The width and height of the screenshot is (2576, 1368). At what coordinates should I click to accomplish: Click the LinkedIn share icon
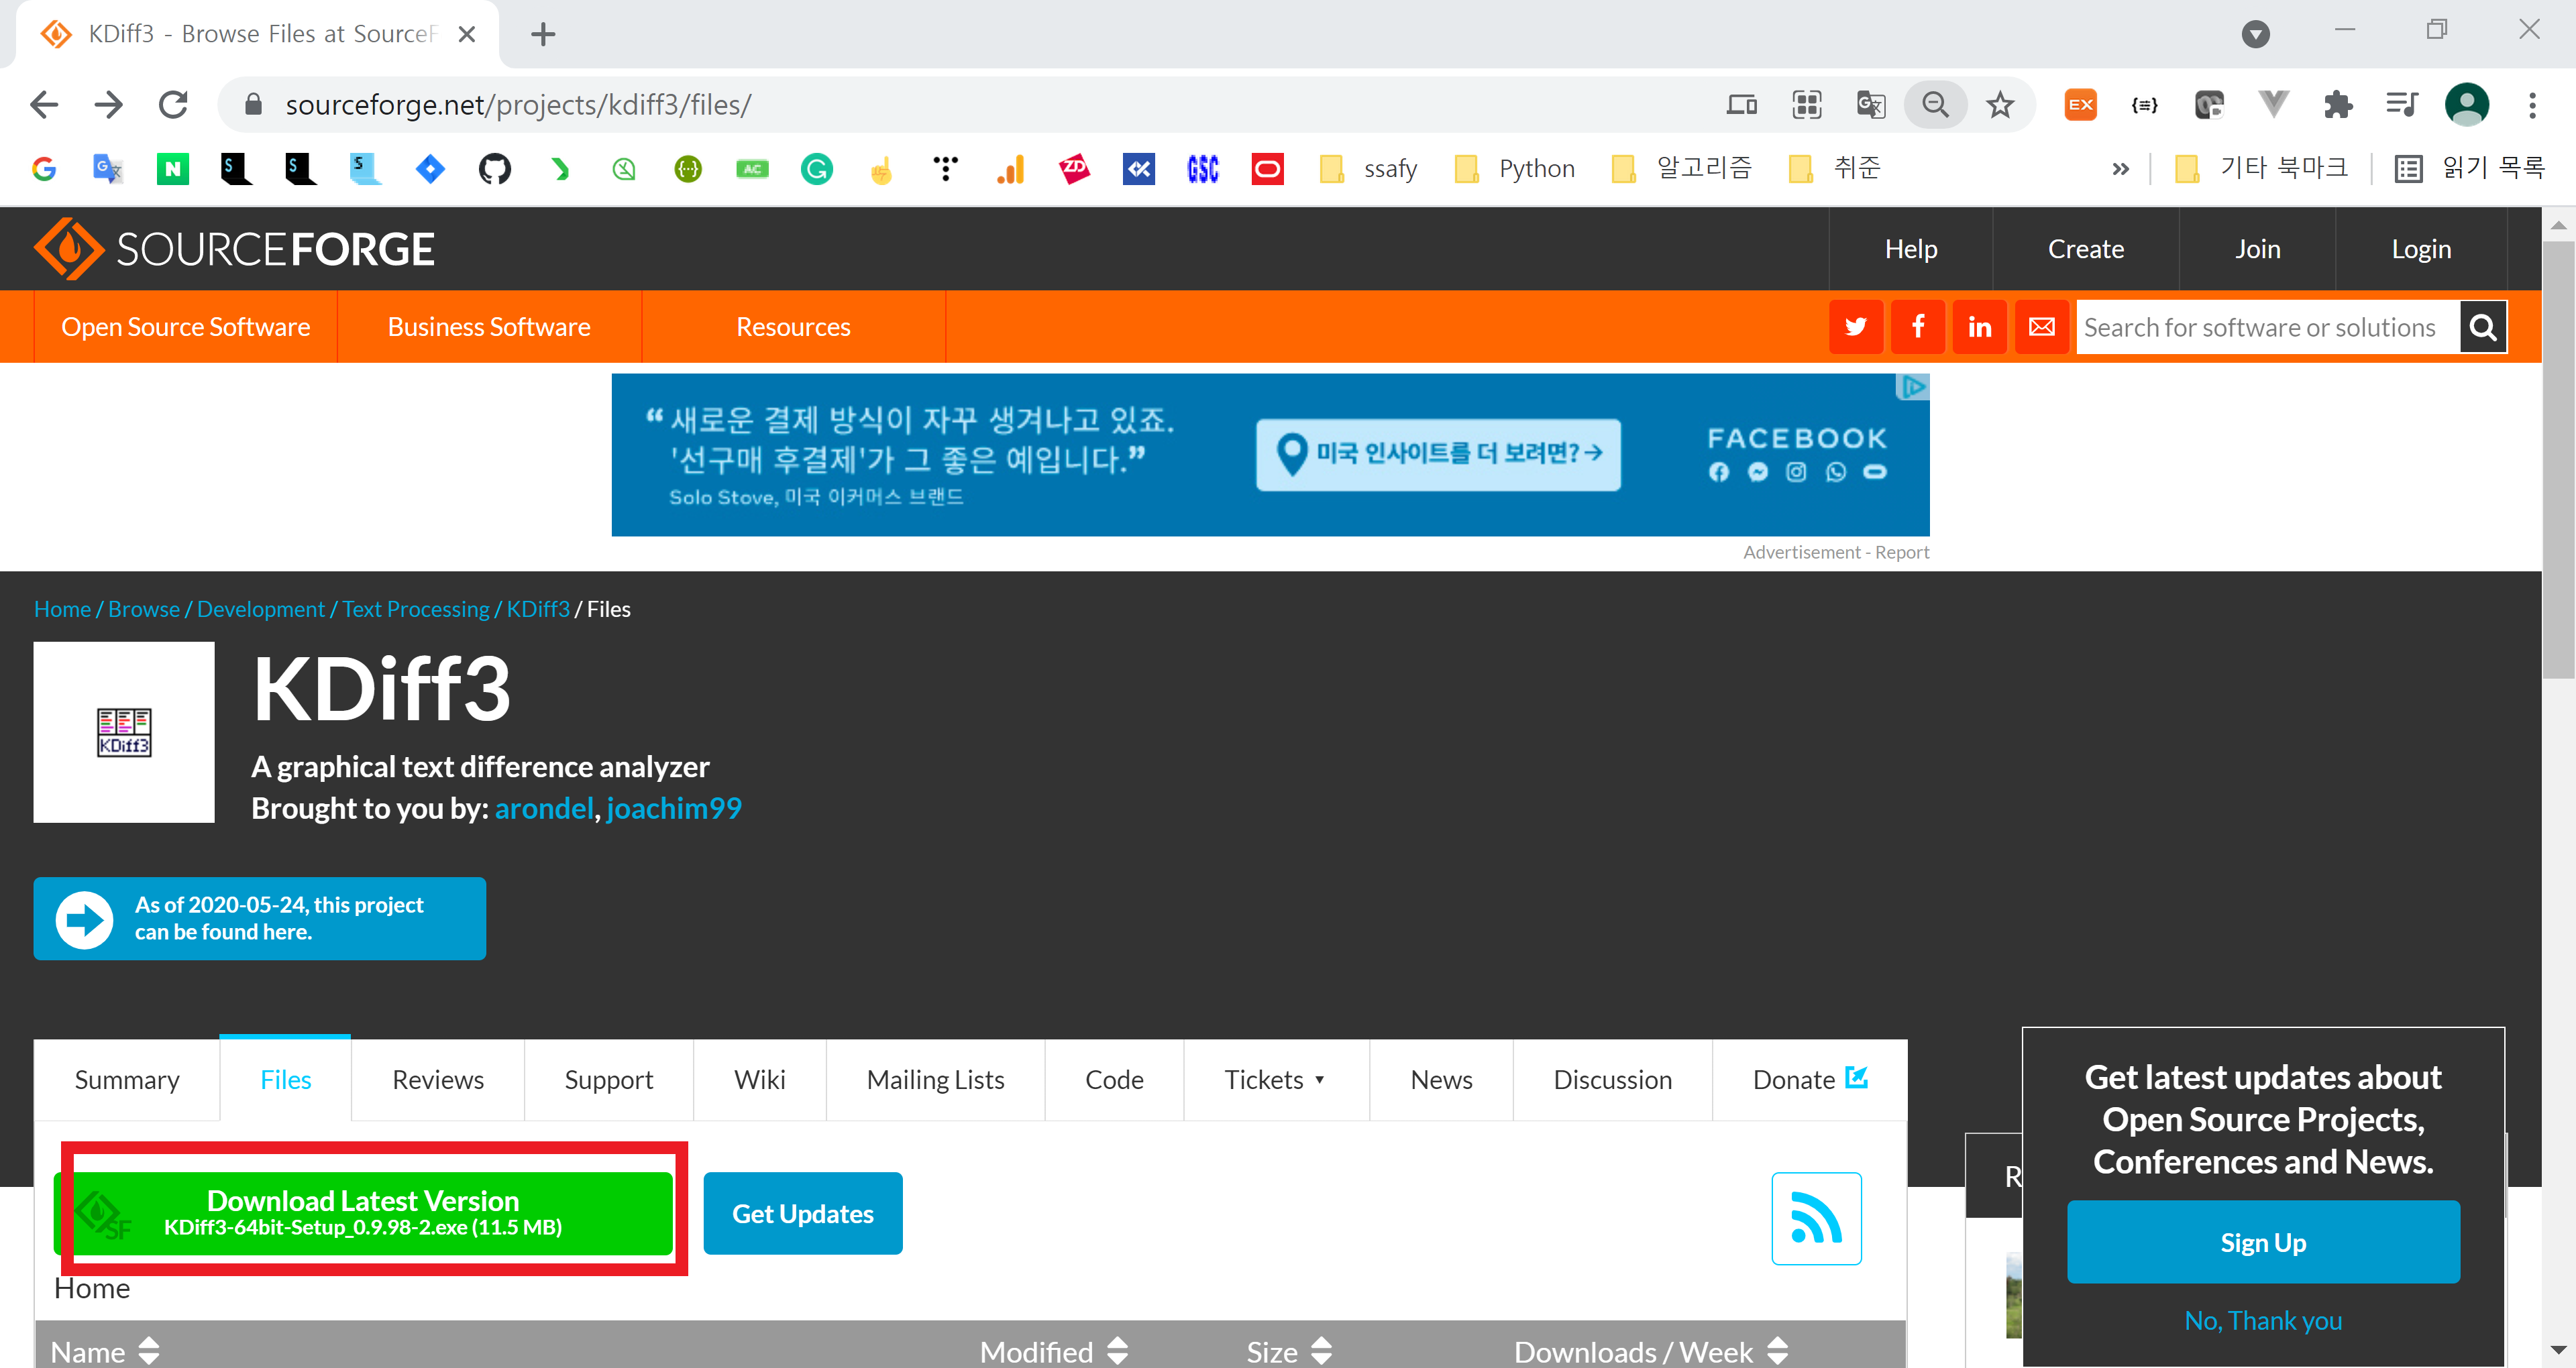pyautogui.click(x=1979, y=327)
